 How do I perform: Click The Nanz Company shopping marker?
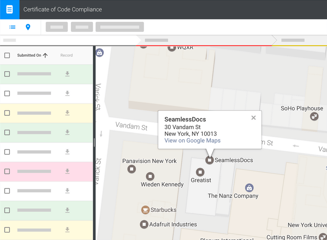point(249,188)
